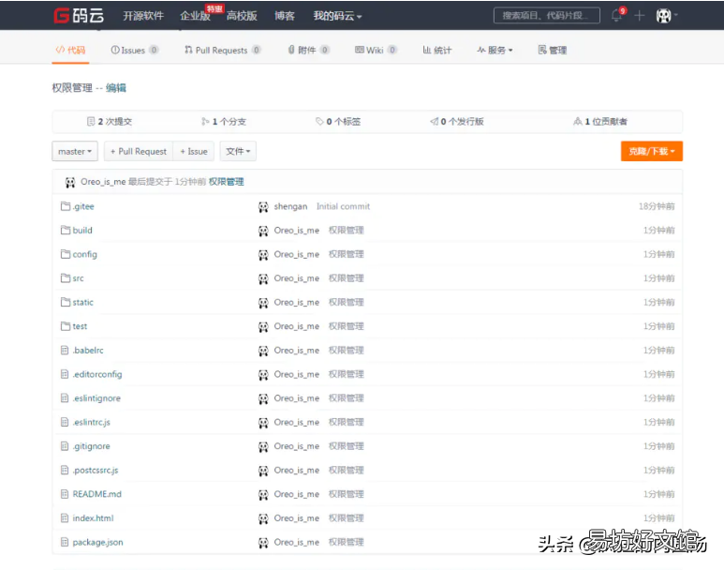The image size is (724, 570).
Task: Click the .gitignore file icon
Action: coord(65,446)
